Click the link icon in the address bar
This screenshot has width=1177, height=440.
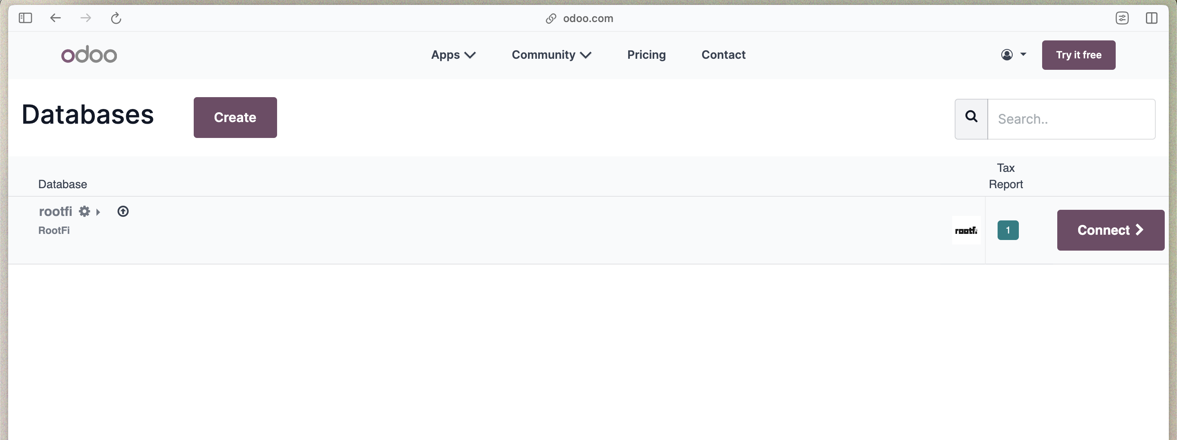(551, 18)
